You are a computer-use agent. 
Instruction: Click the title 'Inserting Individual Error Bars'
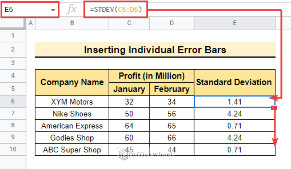tap(155, 50)
